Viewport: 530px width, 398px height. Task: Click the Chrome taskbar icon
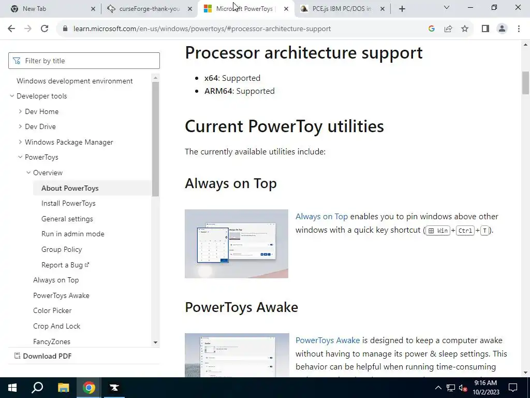[x=89, y=388]
